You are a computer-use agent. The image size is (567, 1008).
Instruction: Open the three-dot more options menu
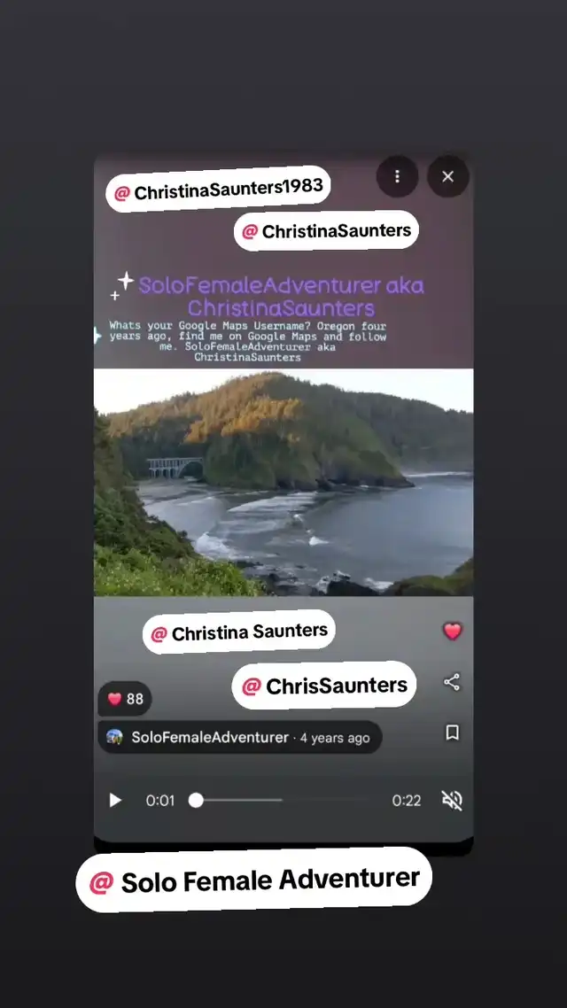tap(397, 176)
